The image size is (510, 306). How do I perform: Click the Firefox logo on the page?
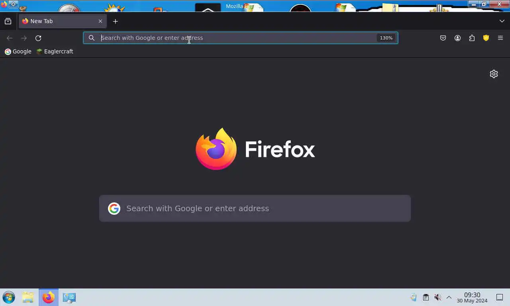(x=255, y=149)
